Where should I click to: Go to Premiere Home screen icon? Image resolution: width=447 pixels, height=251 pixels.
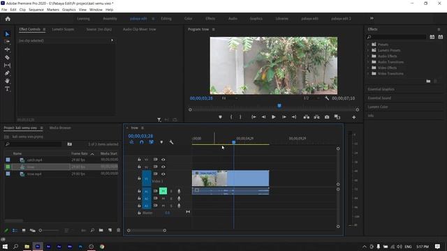(x=8, y=19)
